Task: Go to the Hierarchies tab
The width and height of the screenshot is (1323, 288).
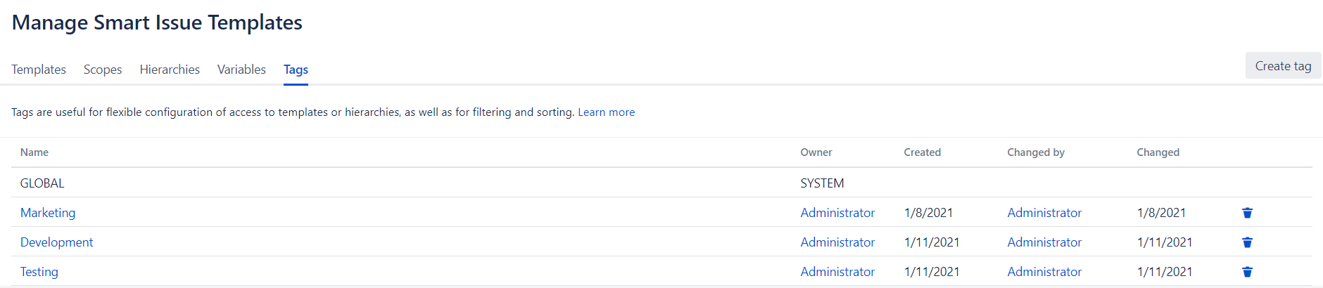Action: tap(170, 70)
